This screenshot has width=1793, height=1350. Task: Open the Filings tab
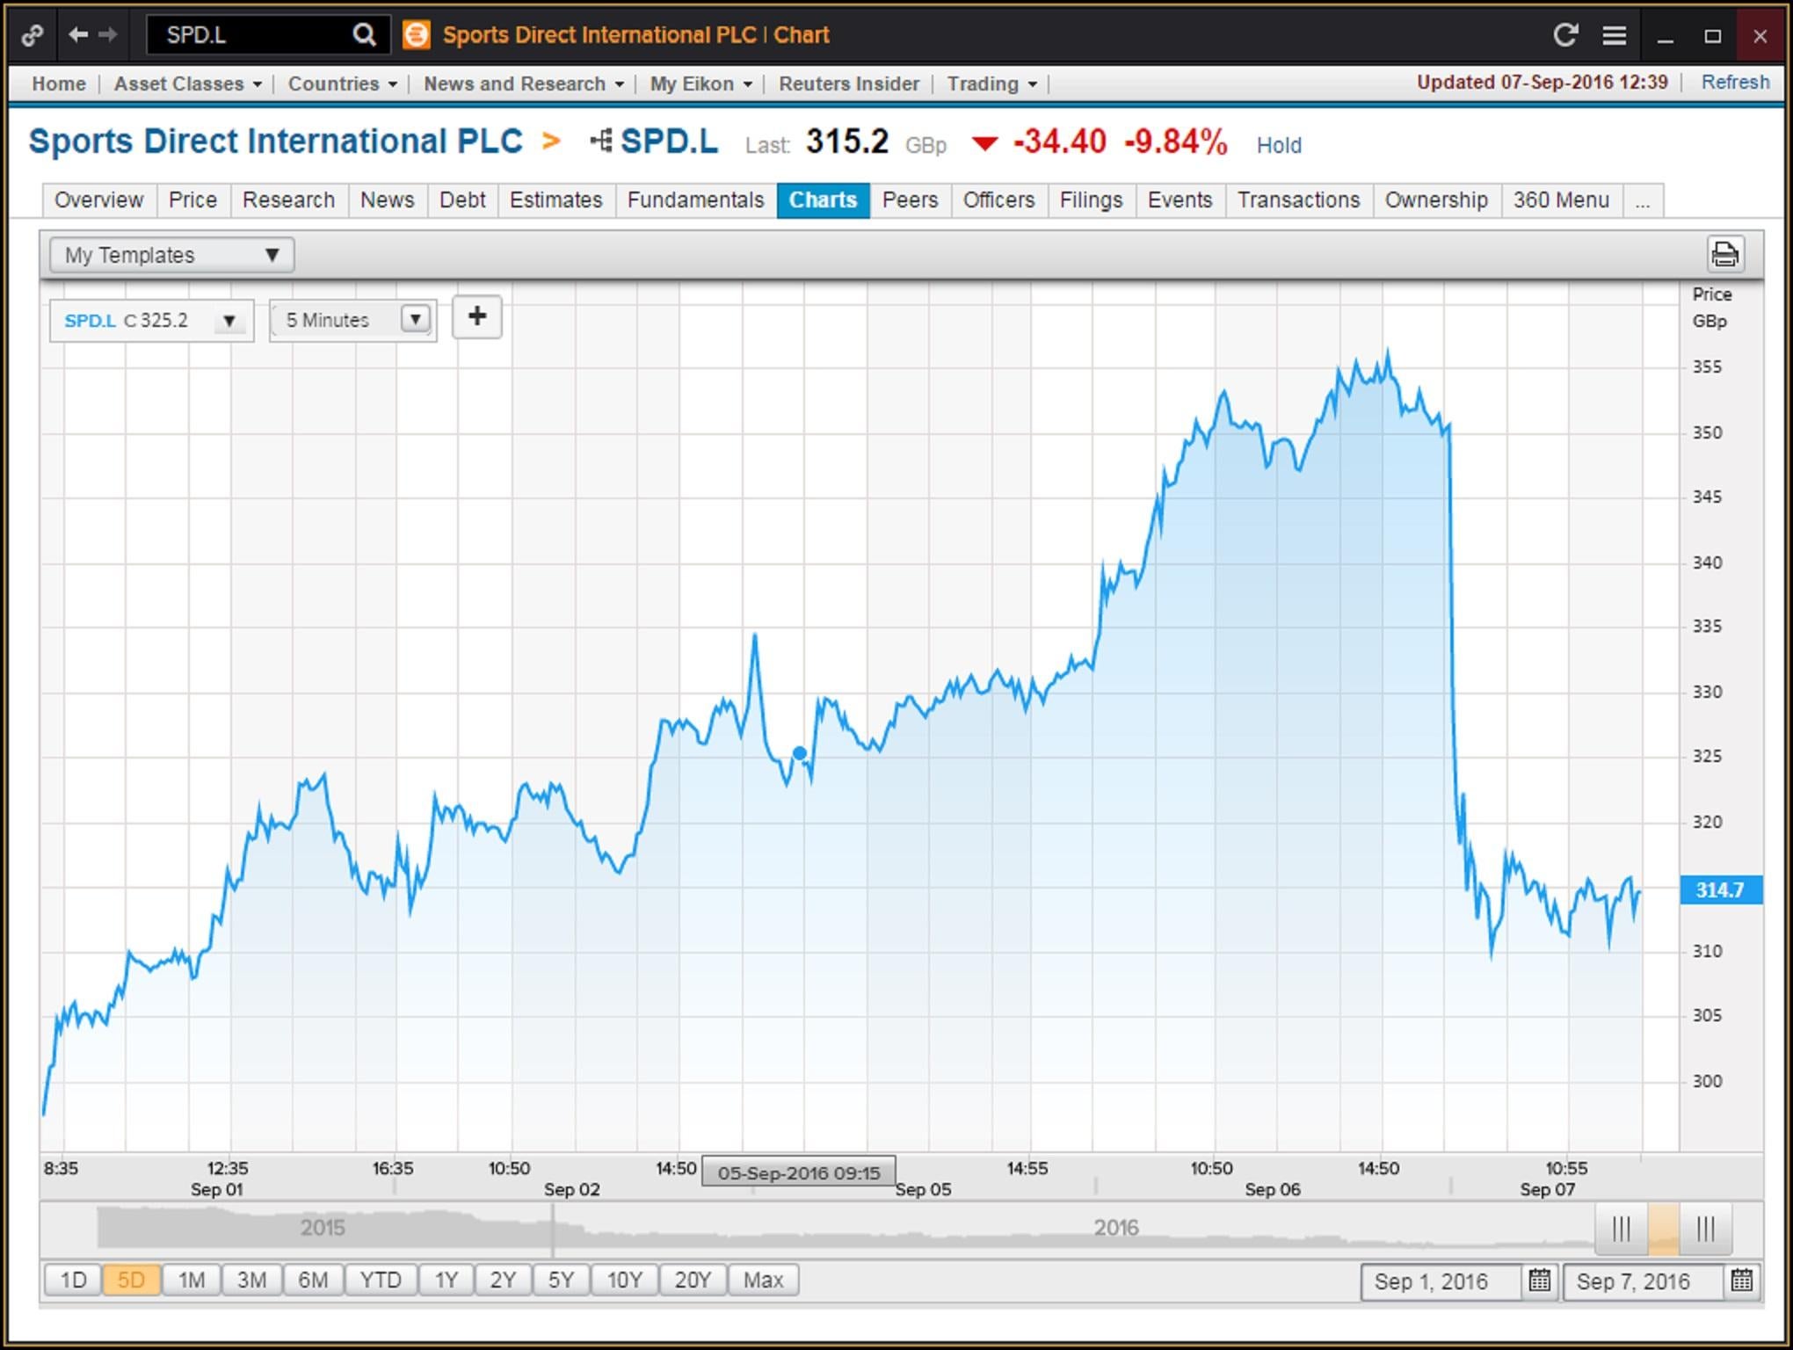(x=1091, y=200)
